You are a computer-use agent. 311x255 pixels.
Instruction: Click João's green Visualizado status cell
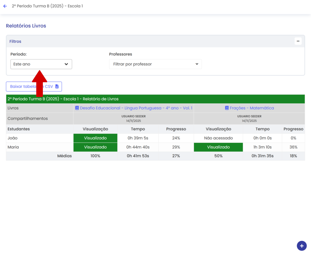coord(95,138)
